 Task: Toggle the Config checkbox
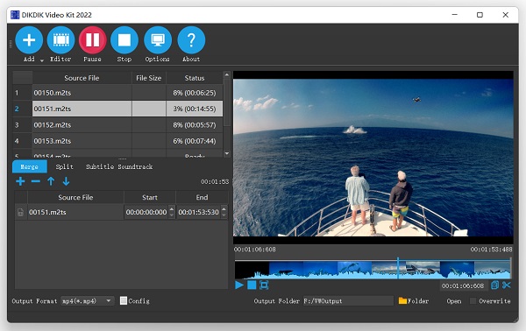124,301
